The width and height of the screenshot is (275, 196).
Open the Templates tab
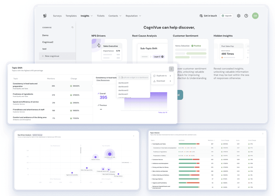pyautogui.click(x=71, y=16)
